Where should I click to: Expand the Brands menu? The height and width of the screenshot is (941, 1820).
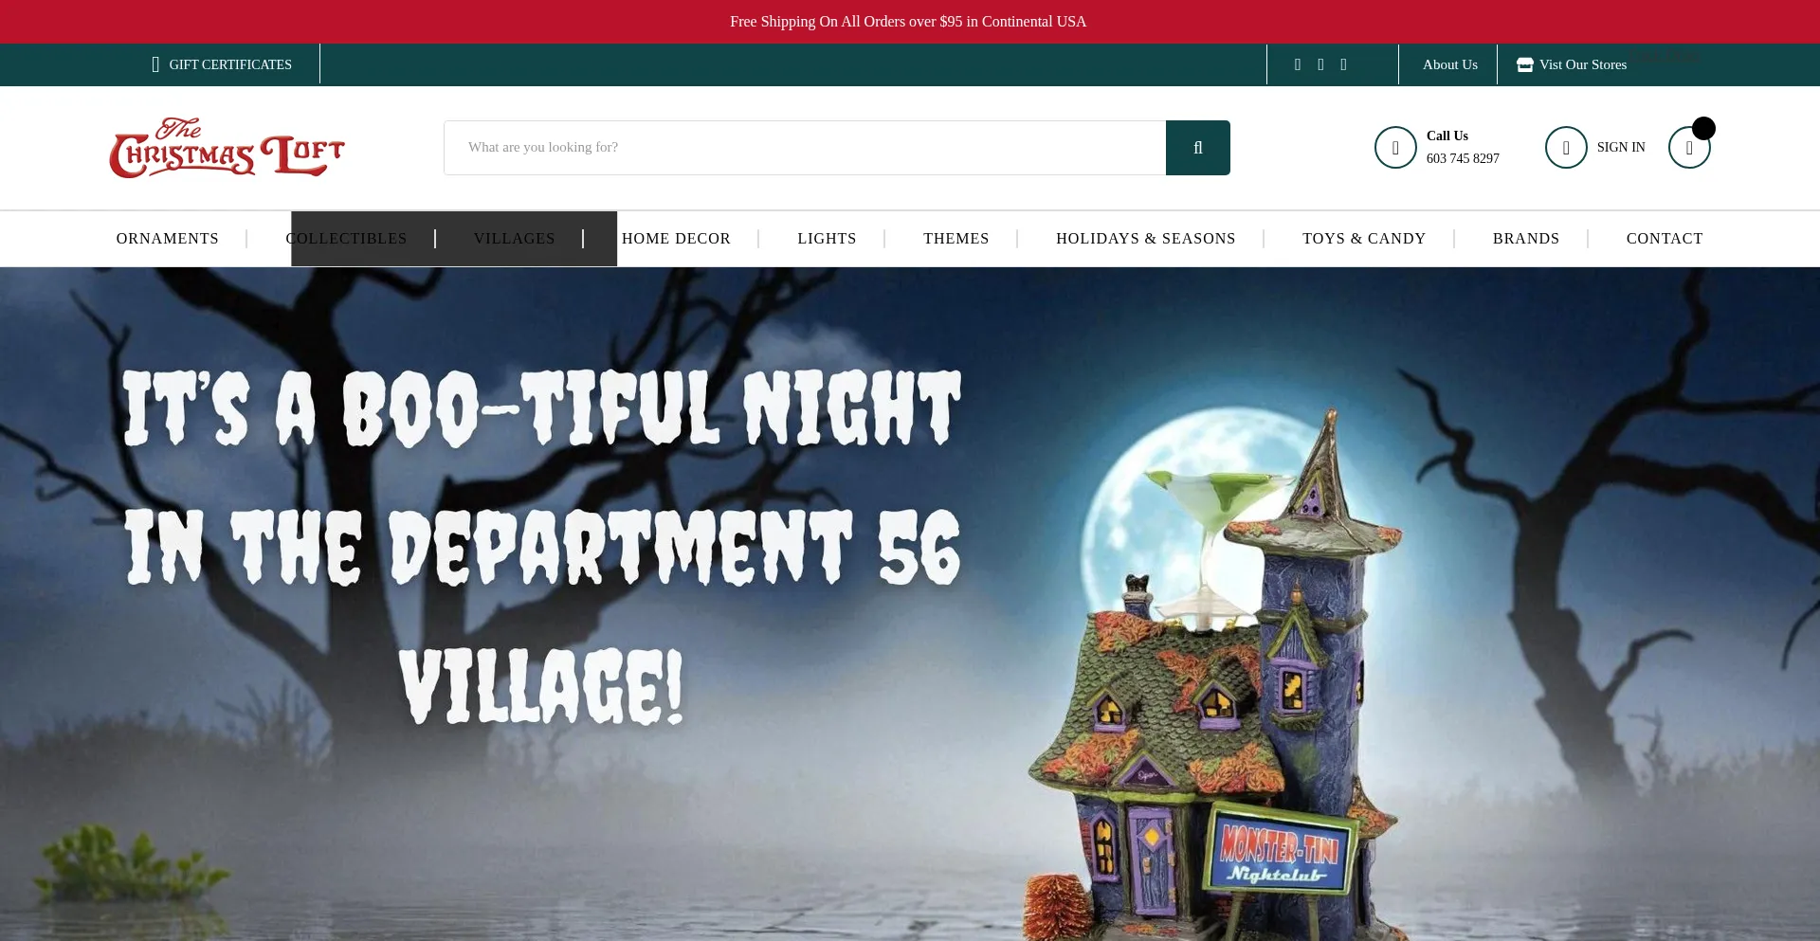1525,239
